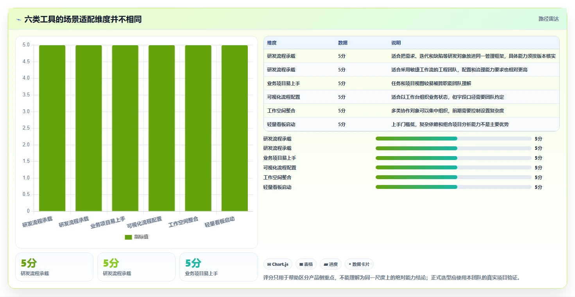Image resolution: width=575 pixels, height=297 pixels.
Task: Click the description '任务和项目视图较易被跨职能团队理解'
Action: click(432, 84)
